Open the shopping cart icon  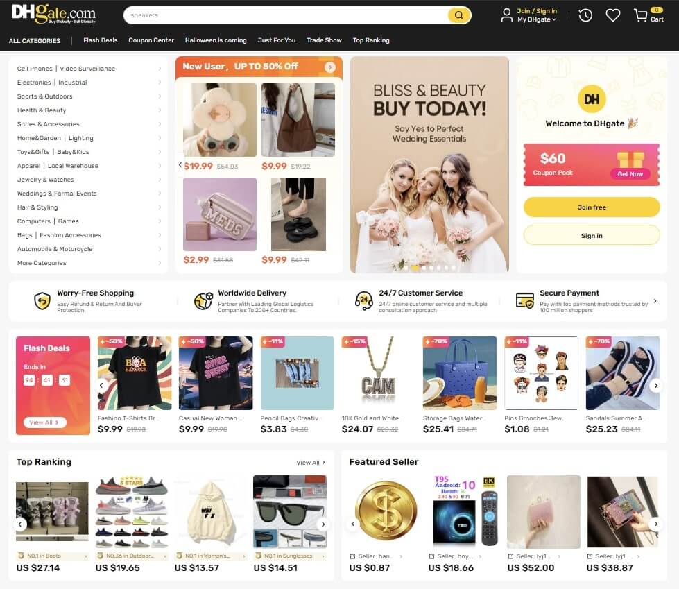click(x=640, y=15)
